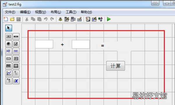This screenshot has width=175, height=105.
Task: Pick the Listbox component
Action: pyautogui.click(x=16, y=59)
